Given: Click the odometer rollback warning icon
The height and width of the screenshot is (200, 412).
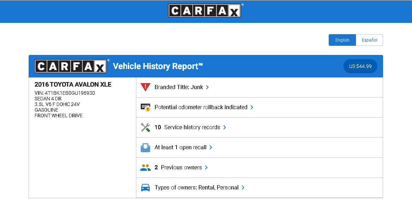Looking at the screenshot, I should 145,107.
